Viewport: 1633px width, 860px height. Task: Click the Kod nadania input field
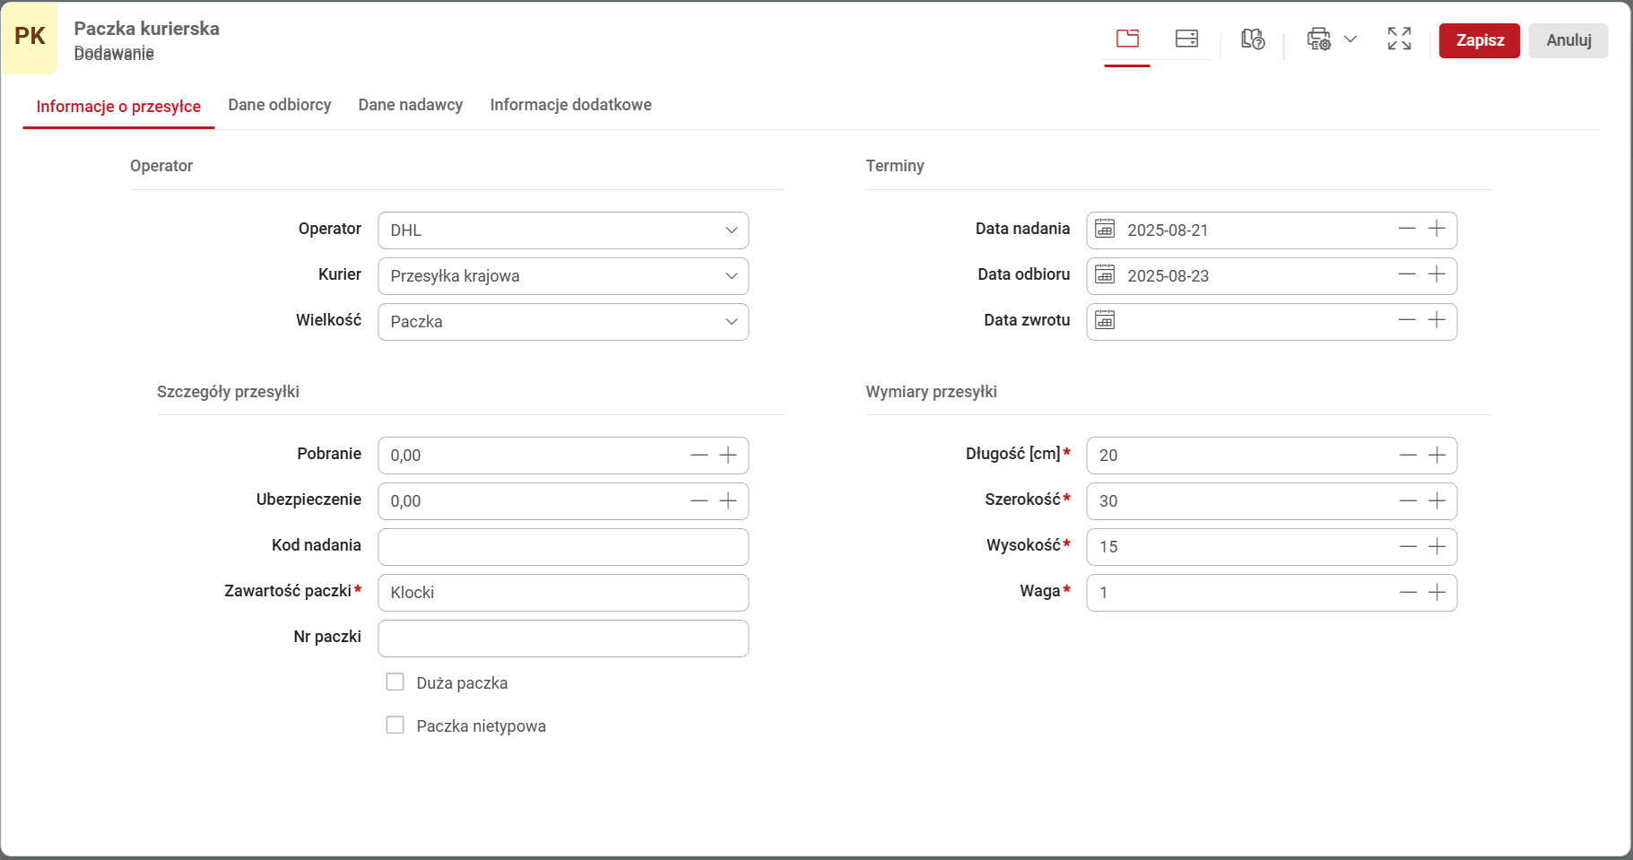click(x=563, y=547)
